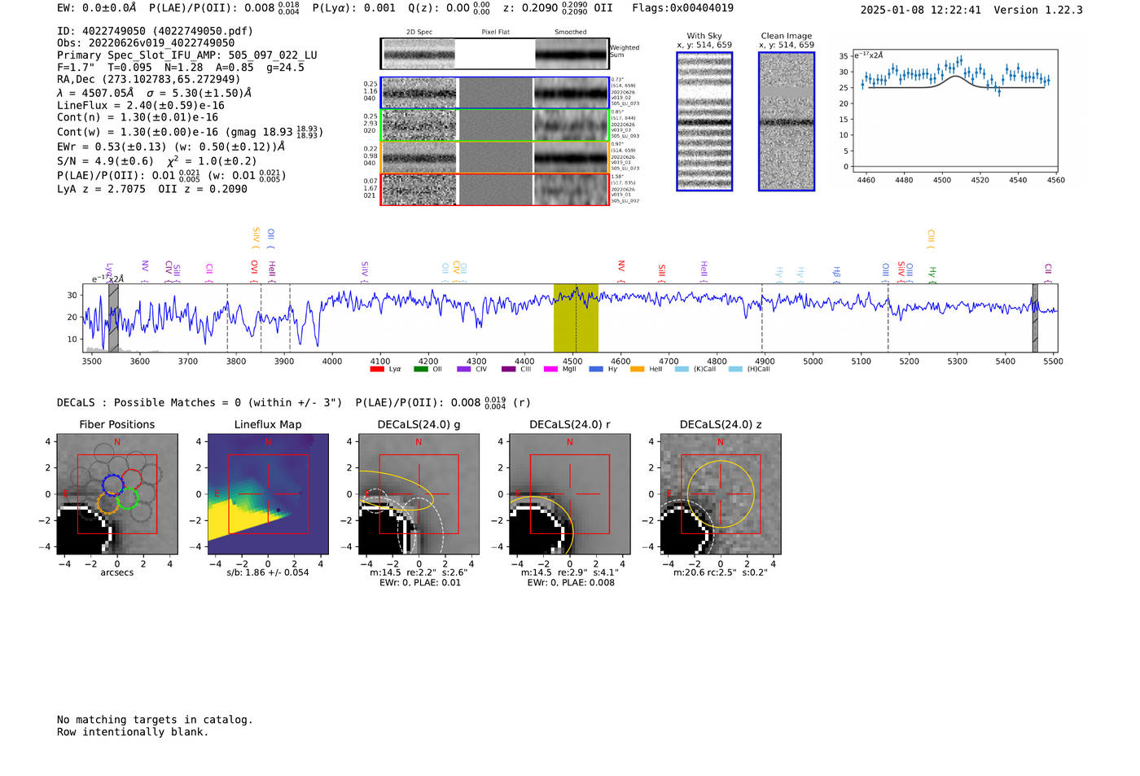Select the orange fiber circle in Fiber Positions
Viewport: 1140px width, 776px height.
(108, 503)
